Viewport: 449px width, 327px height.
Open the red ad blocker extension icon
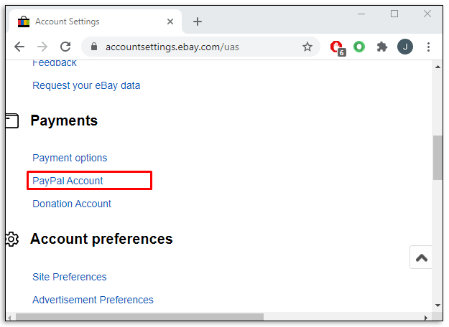[335, 47]
